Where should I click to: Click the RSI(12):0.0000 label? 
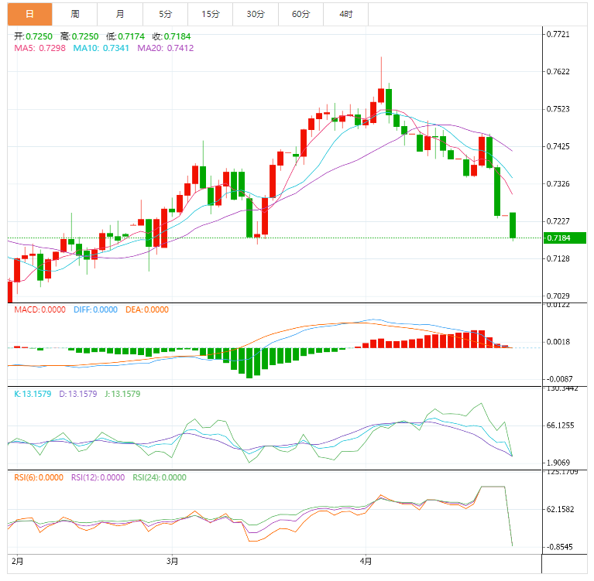click(x=98, y=477)
